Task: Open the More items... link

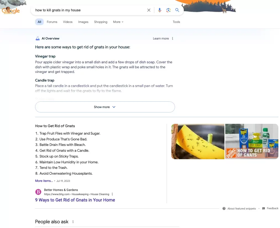Action: [44, 181]
